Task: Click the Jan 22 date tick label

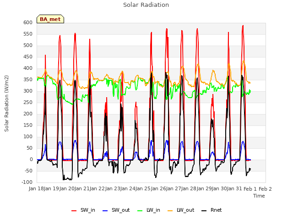Action: tap(97, 189)
